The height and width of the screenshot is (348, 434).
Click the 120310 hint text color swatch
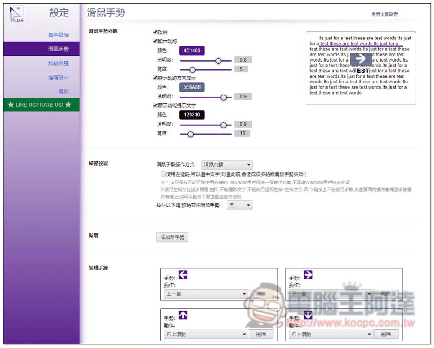tap(192, 115)
